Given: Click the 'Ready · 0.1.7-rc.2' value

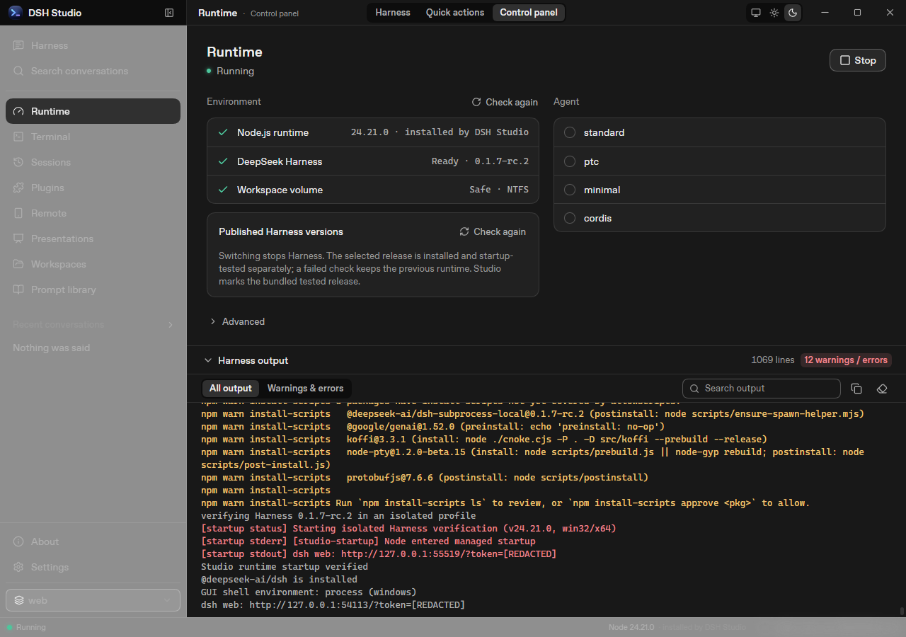Looking at the screenshot, I should [x=480, y=161].
